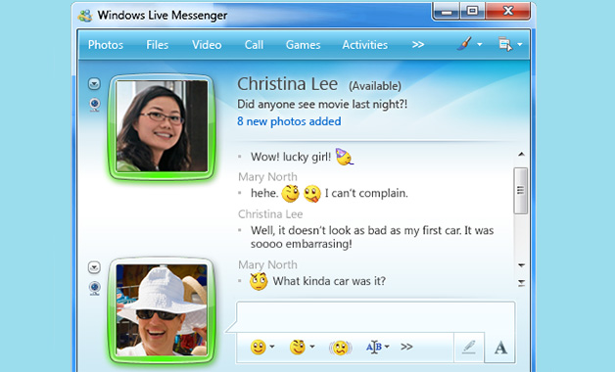Open the wink emoticon picker

(x=298, y=347)
